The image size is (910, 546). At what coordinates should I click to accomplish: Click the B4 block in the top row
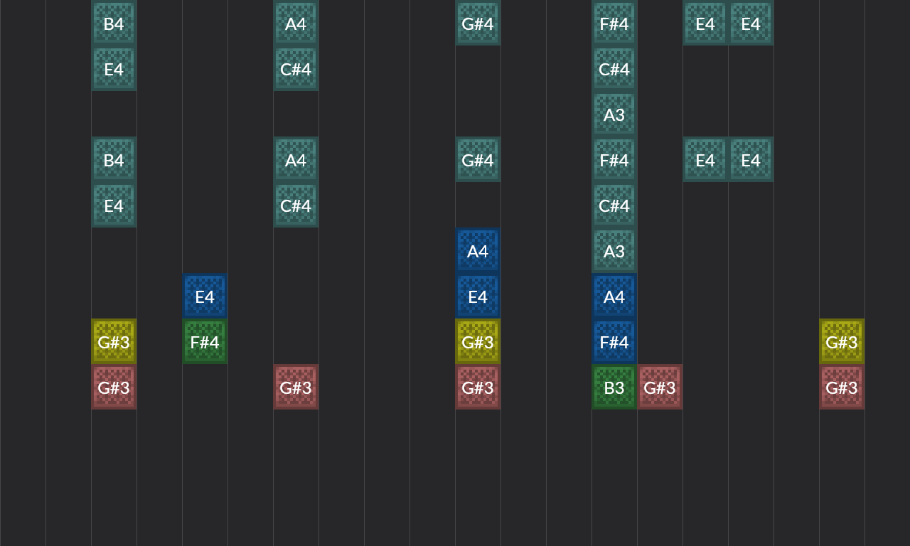(x=114, y=23)
